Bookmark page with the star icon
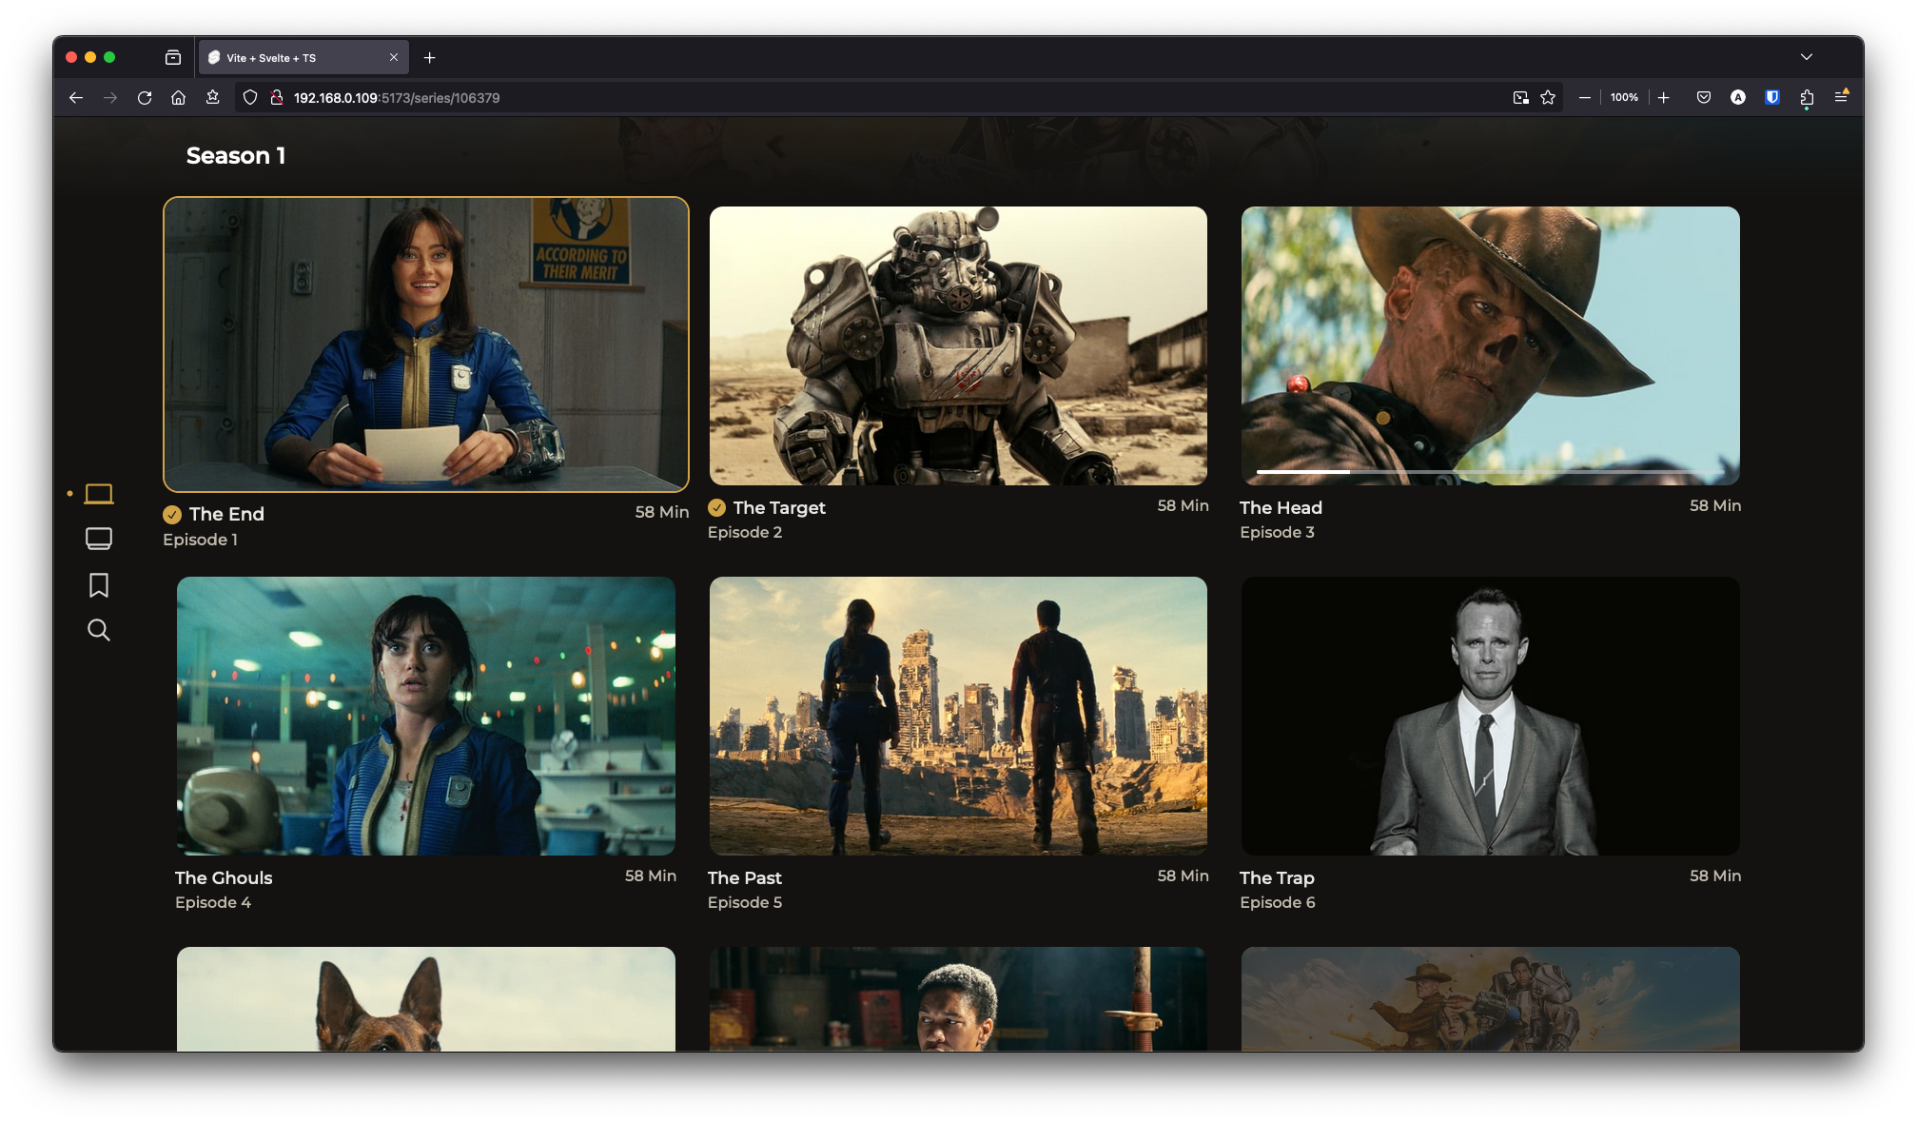Image resolution: width=1917 pixels, height=1122 pixels. pyautogui.click(x=1548, y=98)
